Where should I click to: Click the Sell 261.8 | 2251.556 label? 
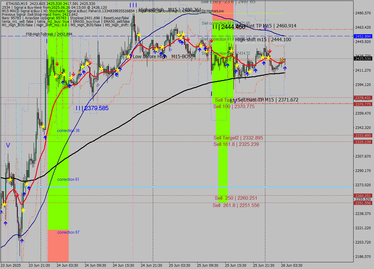(236, 205)
